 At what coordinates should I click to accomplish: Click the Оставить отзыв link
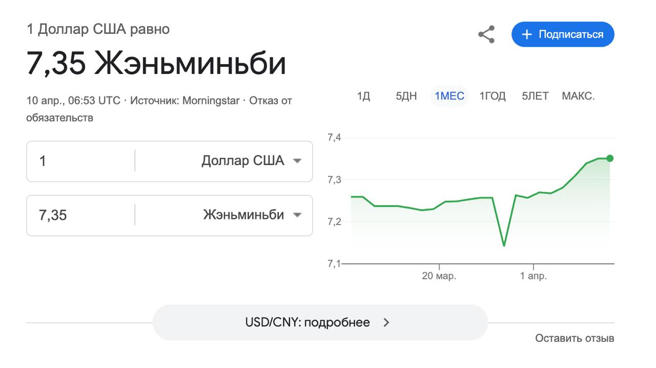coord(575,338)
